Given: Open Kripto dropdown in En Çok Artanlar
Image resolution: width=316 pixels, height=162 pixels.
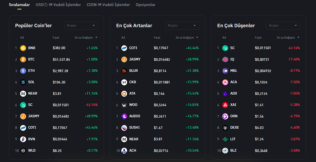Looking at the screenshot, I should coord(182,26).
